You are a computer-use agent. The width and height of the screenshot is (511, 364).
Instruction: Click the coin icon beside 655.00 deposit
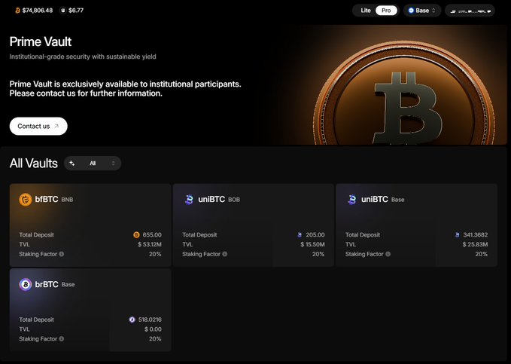click(x=136, y=234)
